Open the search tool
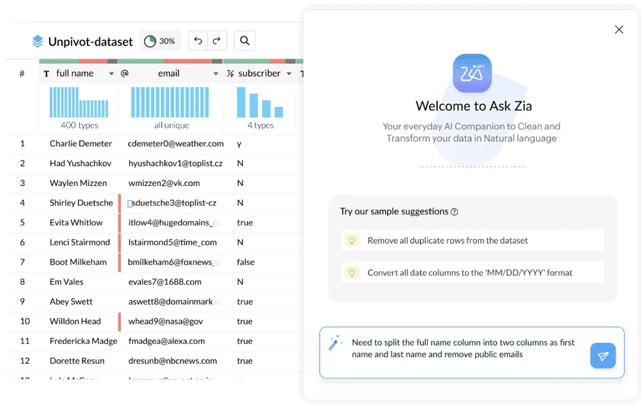This screenshot has width=641, height=407. coord(245,40)
